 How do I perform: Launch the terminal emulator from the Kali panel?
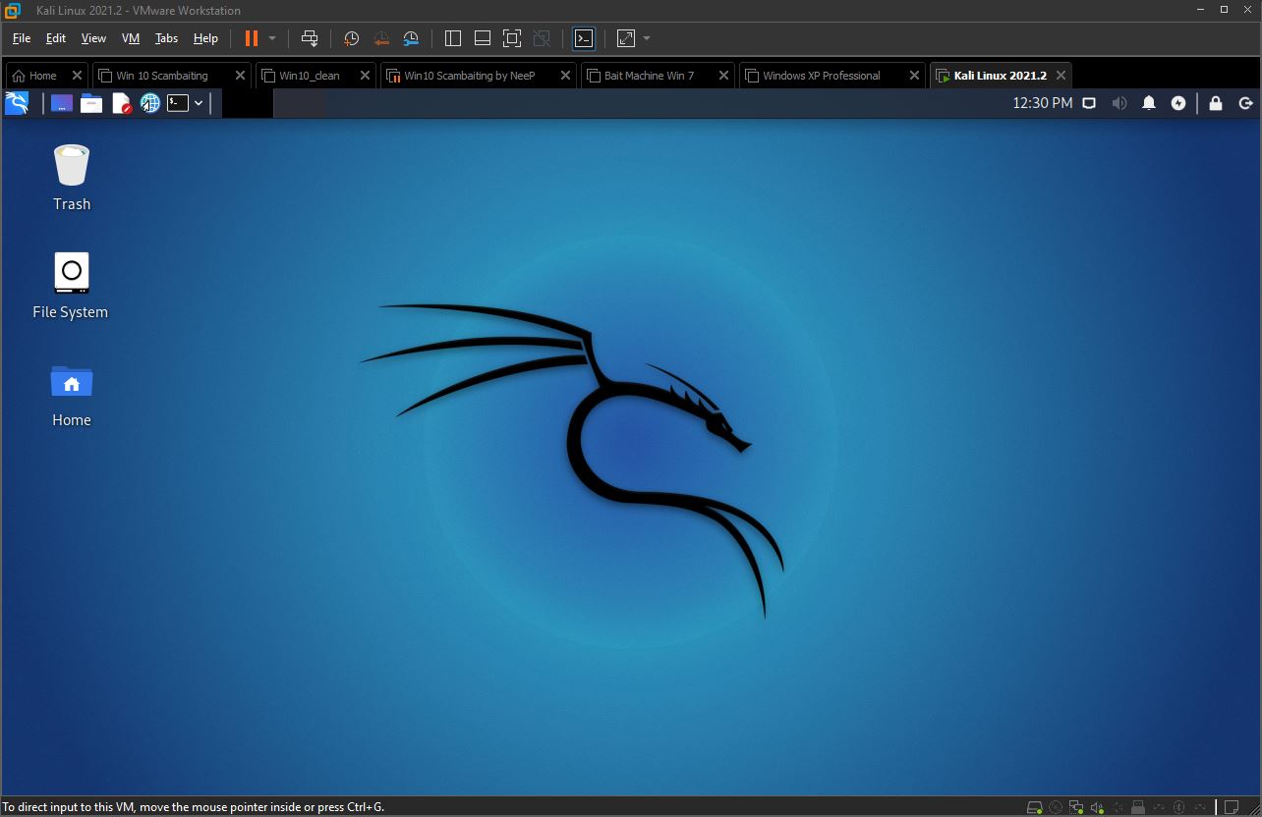[179, 102]
